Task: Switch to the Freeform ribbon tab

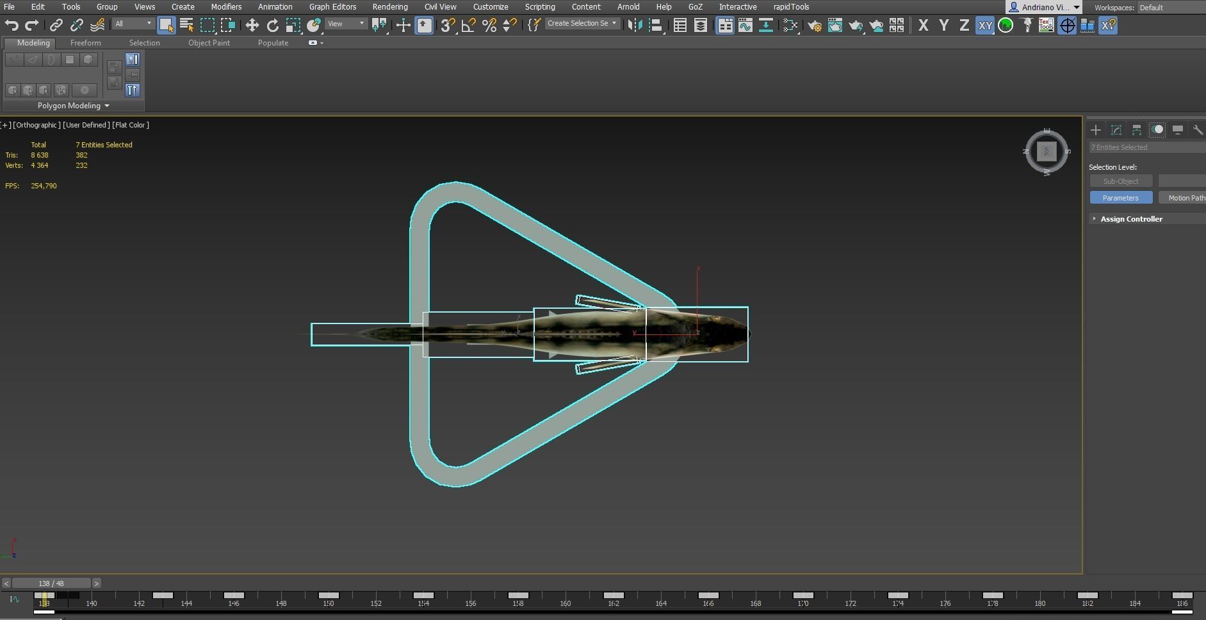Action: pyautogui.click(x=85, y=43)
